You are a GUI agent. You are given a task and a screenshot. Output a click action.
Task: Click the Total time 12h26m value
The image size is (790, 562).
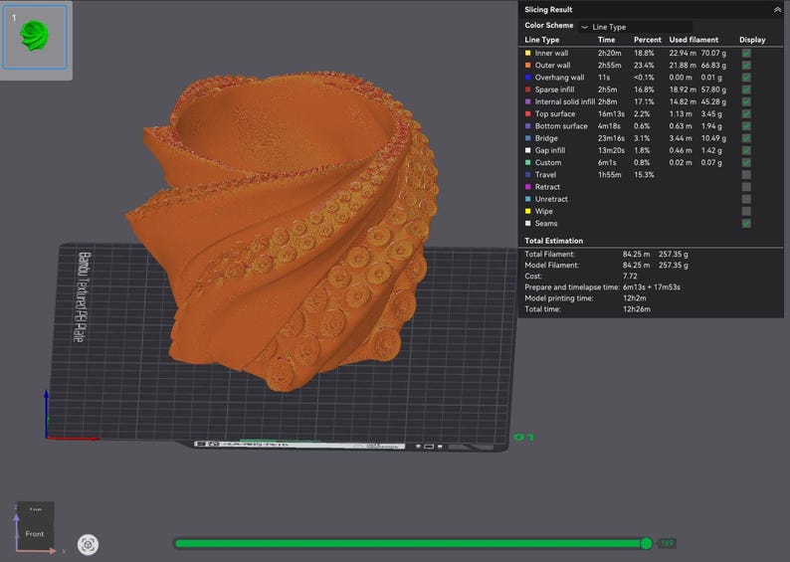coord(637,309)
